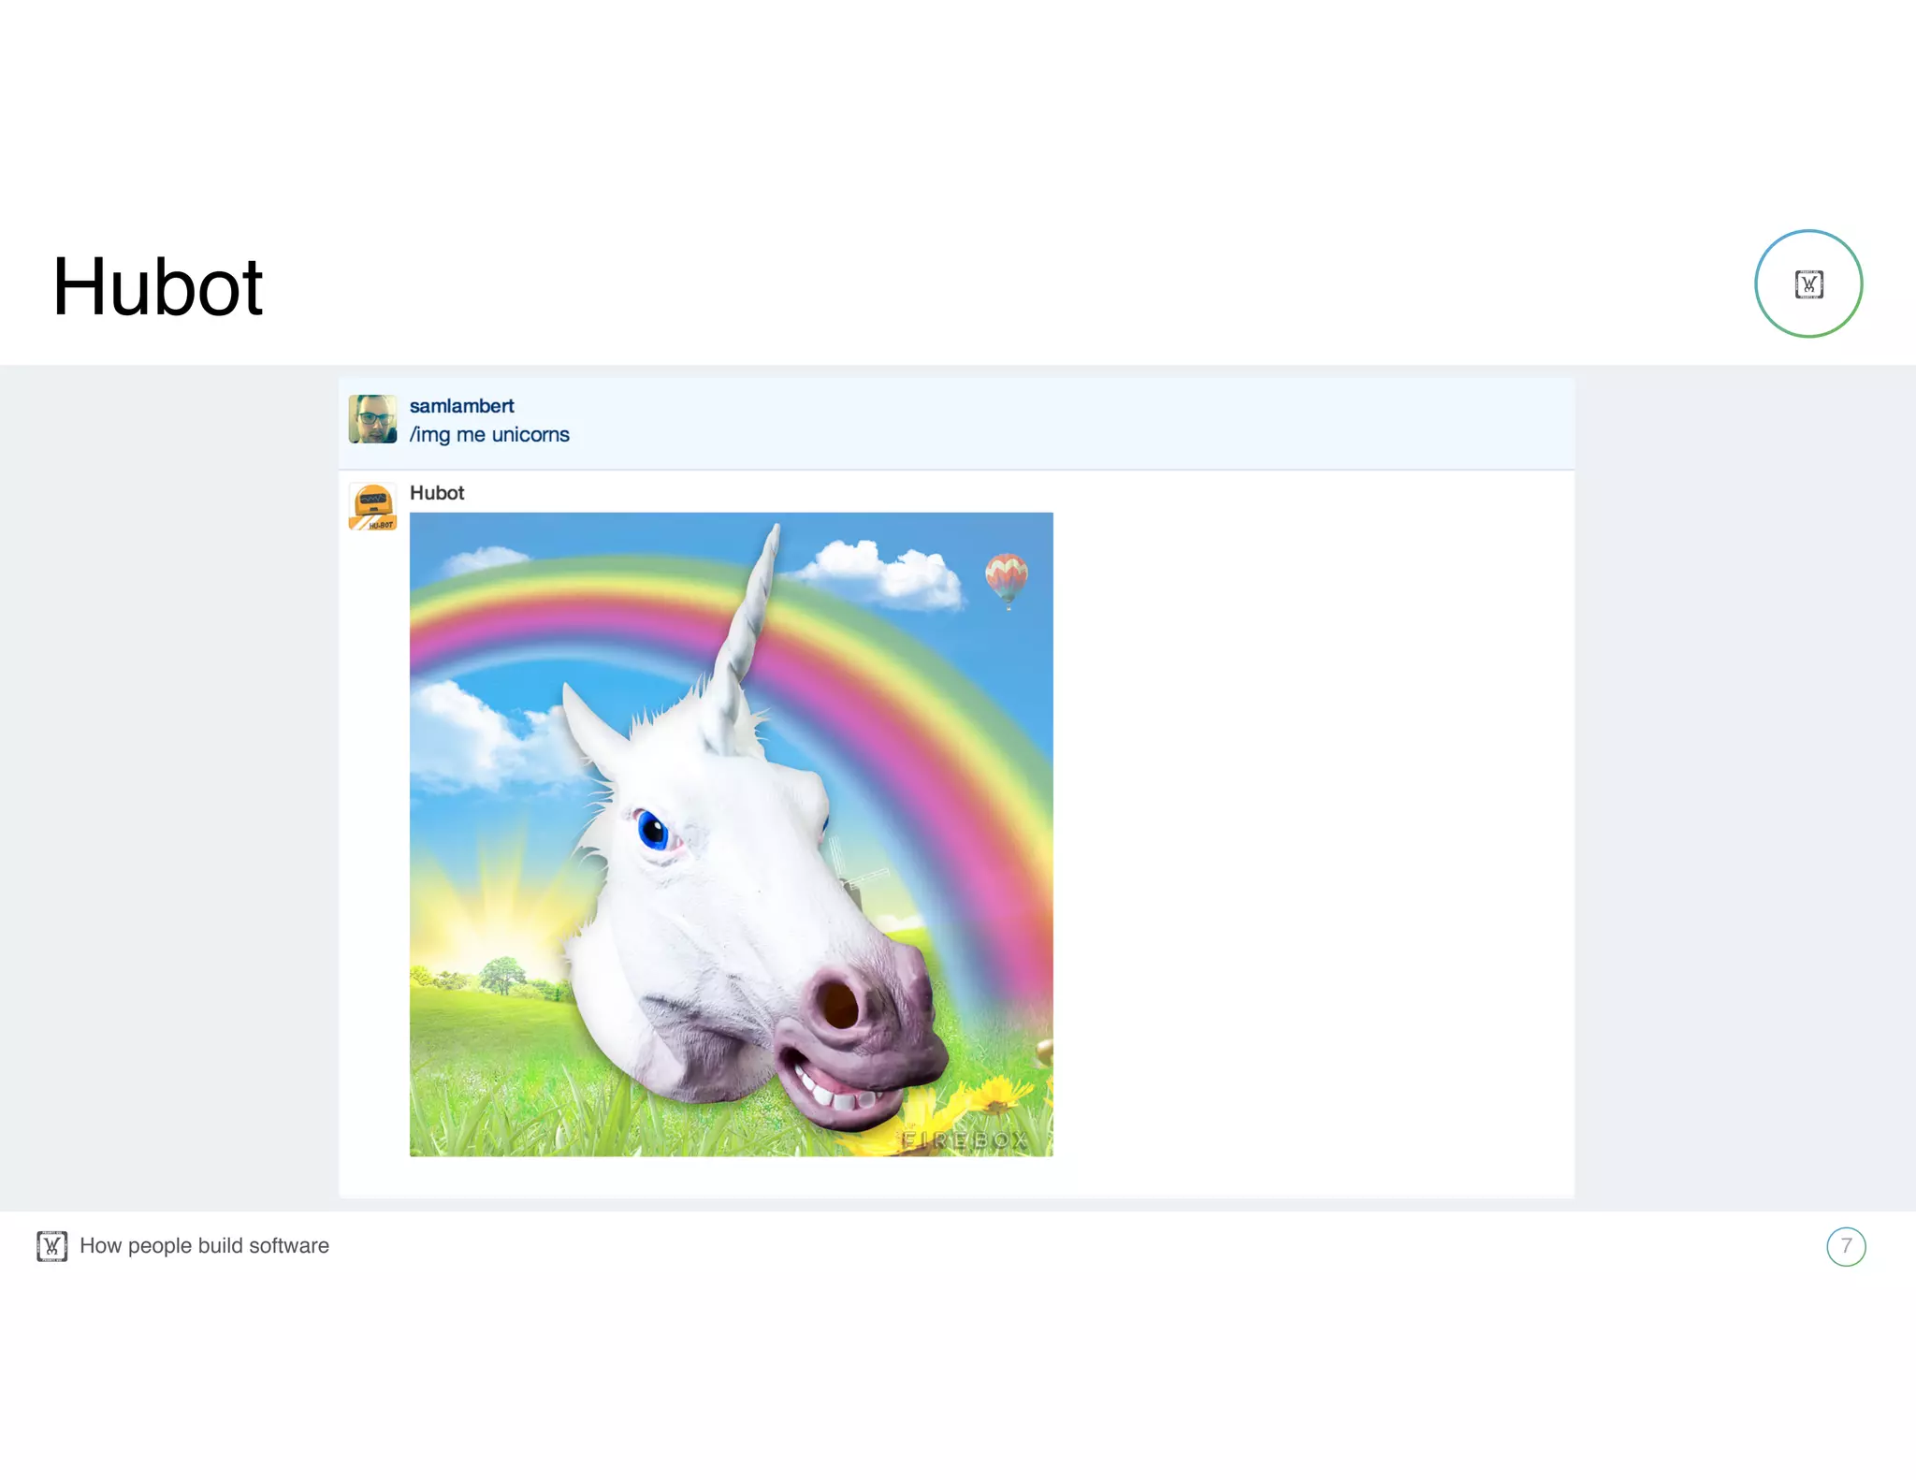Click the samlambert user avatar
This screenshot has height=1480, width=1916.
(x=372, y=418)
